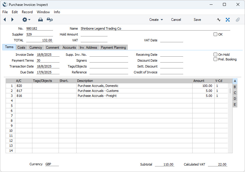Enable the On Hold checkbox

215,55
